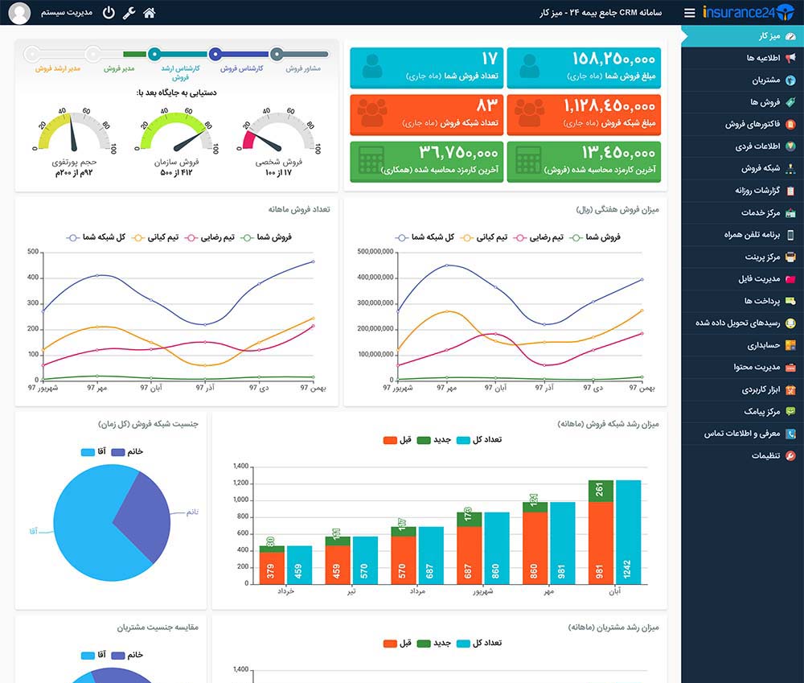The image size is (804, 683).
Task: Click the megaphone icon beside اطلاعیه ها
Action: (790, 58)
